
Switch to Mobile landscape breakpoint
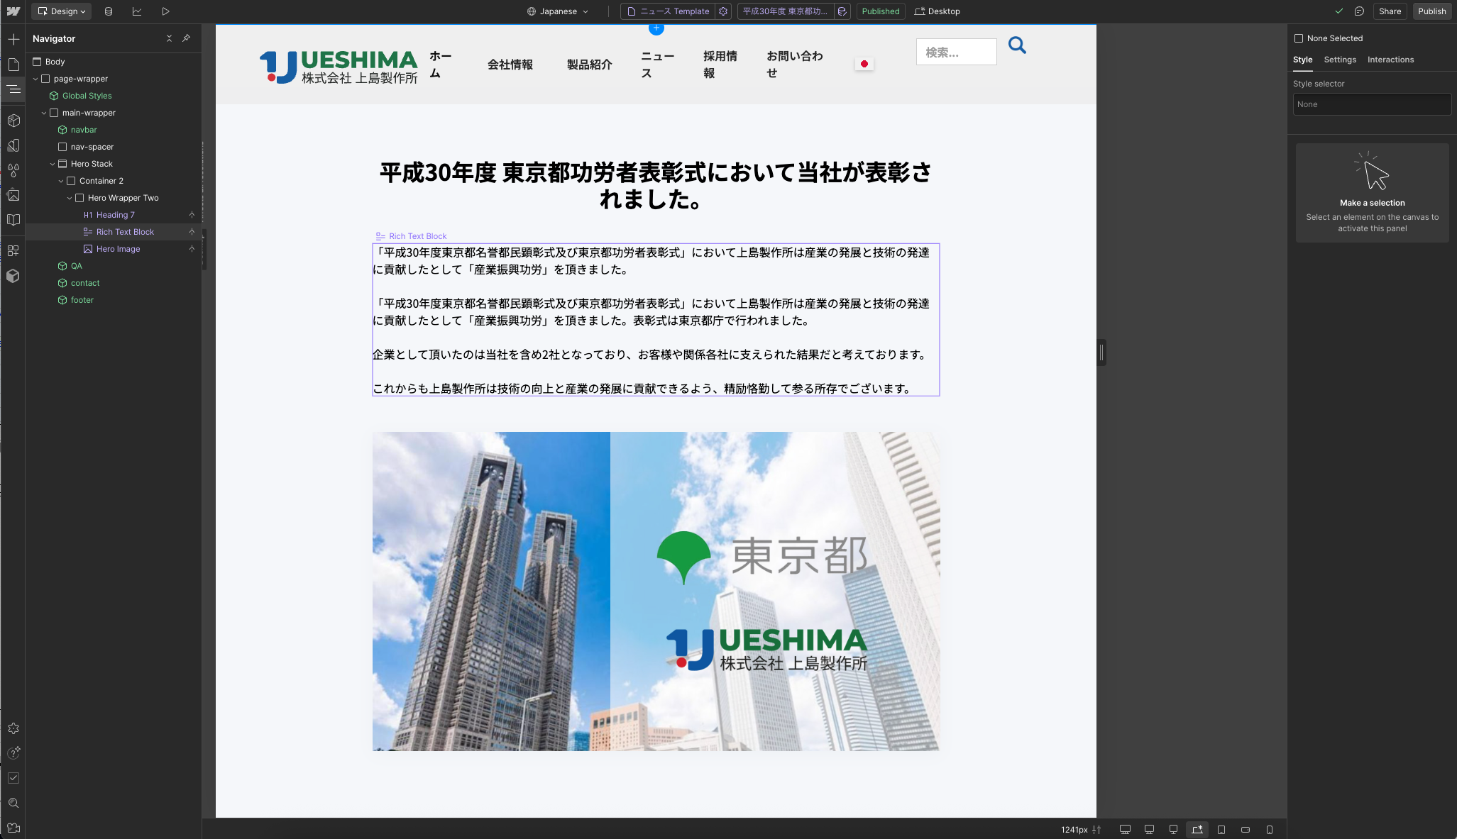[1246, 830]
